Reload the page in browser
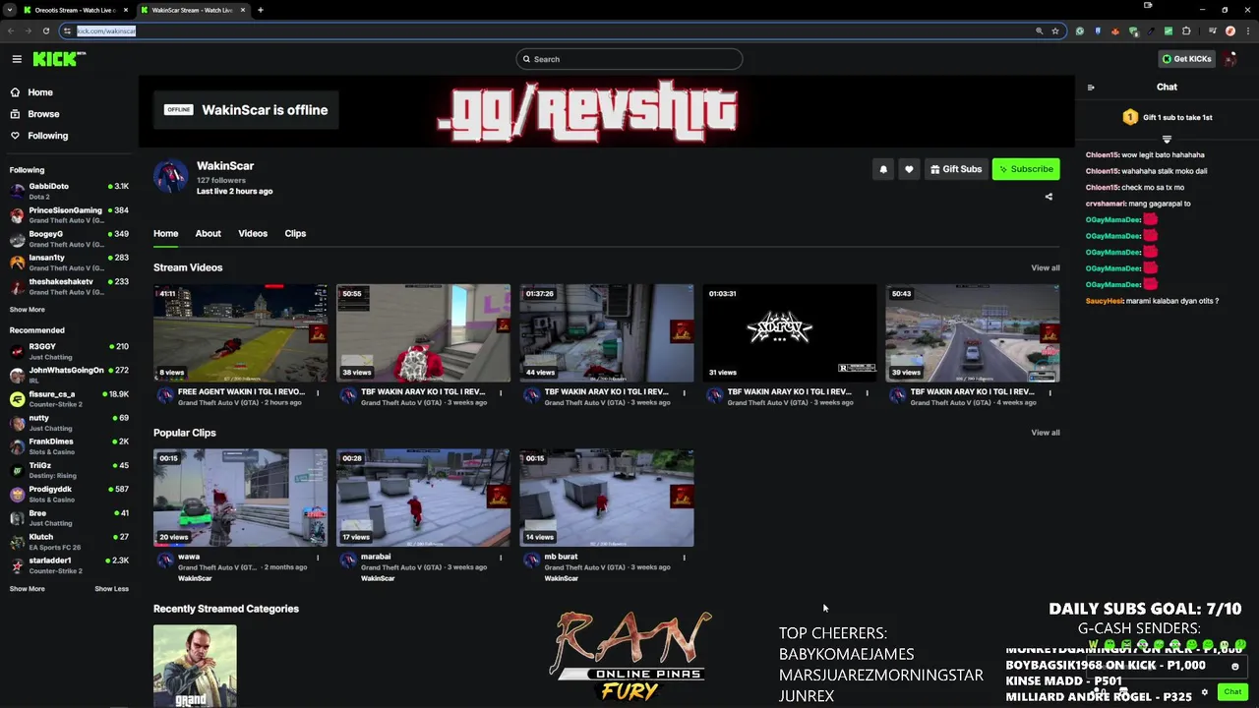 coord(45,30)
